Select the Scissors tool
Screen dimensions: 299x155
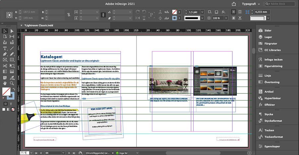pyautogui.click(x=5, y=66)
